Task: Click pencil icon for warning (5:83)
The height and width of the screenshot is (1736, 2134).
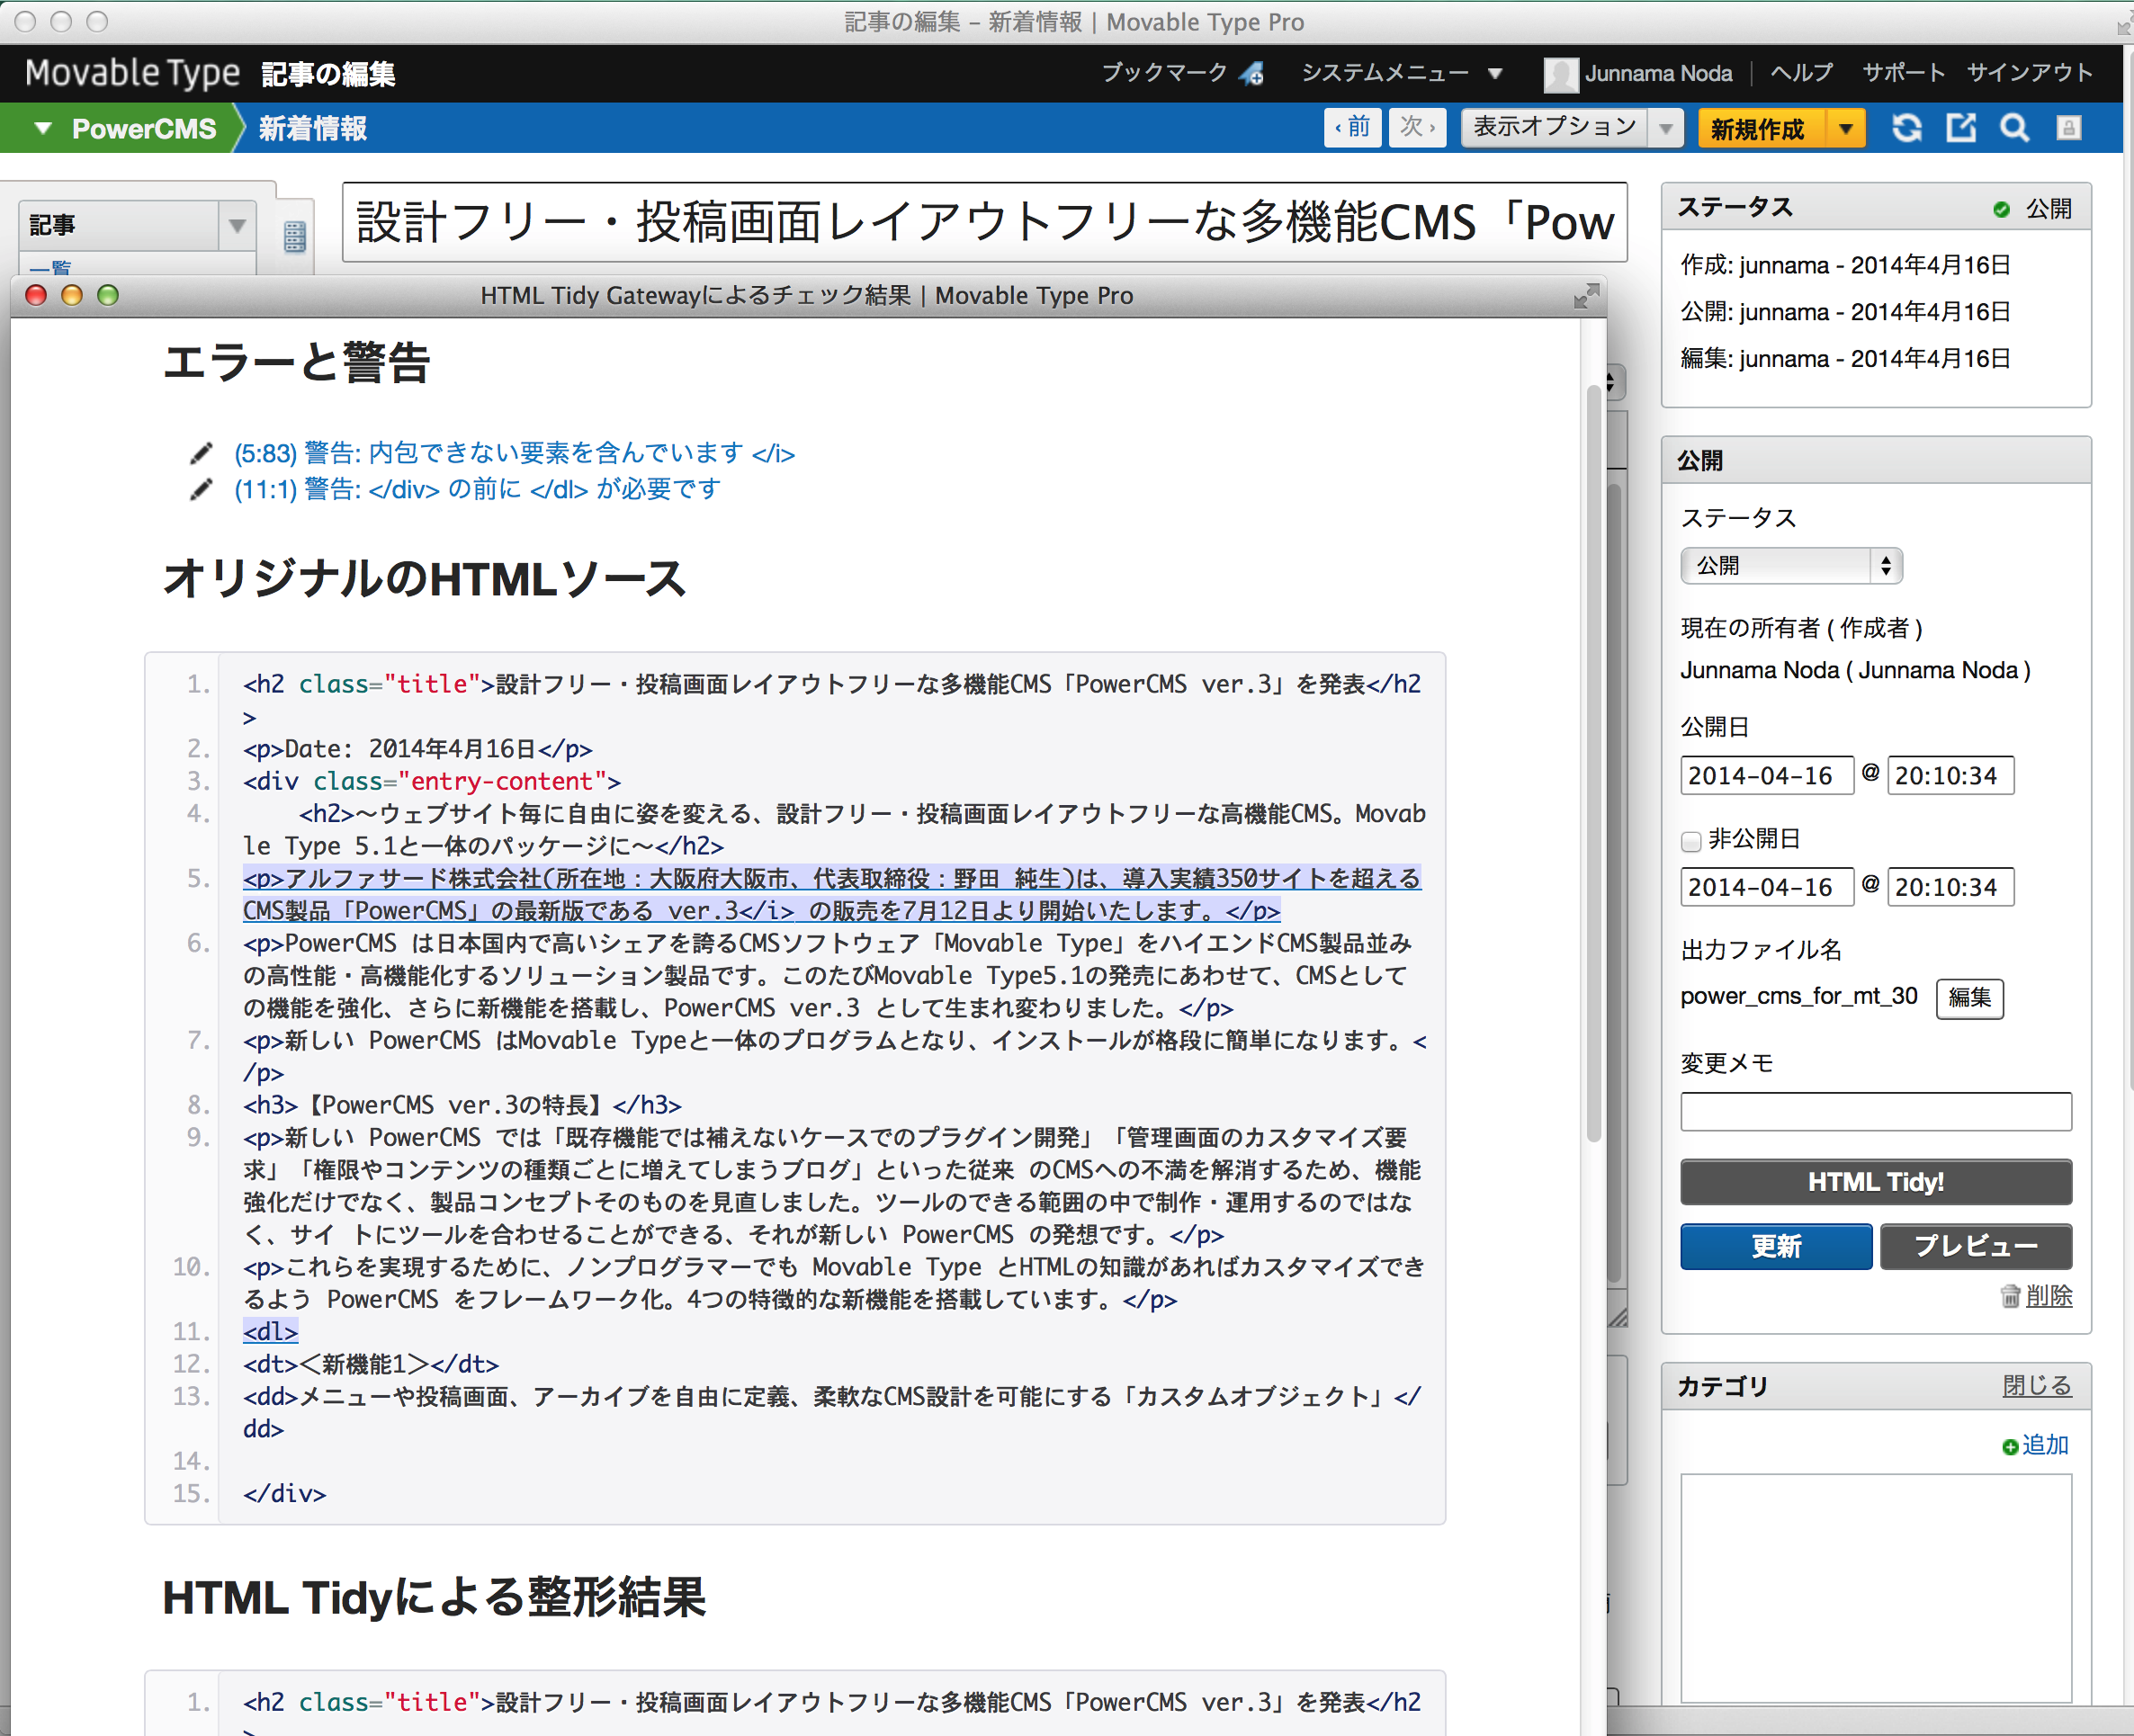Action: (201, 453)
